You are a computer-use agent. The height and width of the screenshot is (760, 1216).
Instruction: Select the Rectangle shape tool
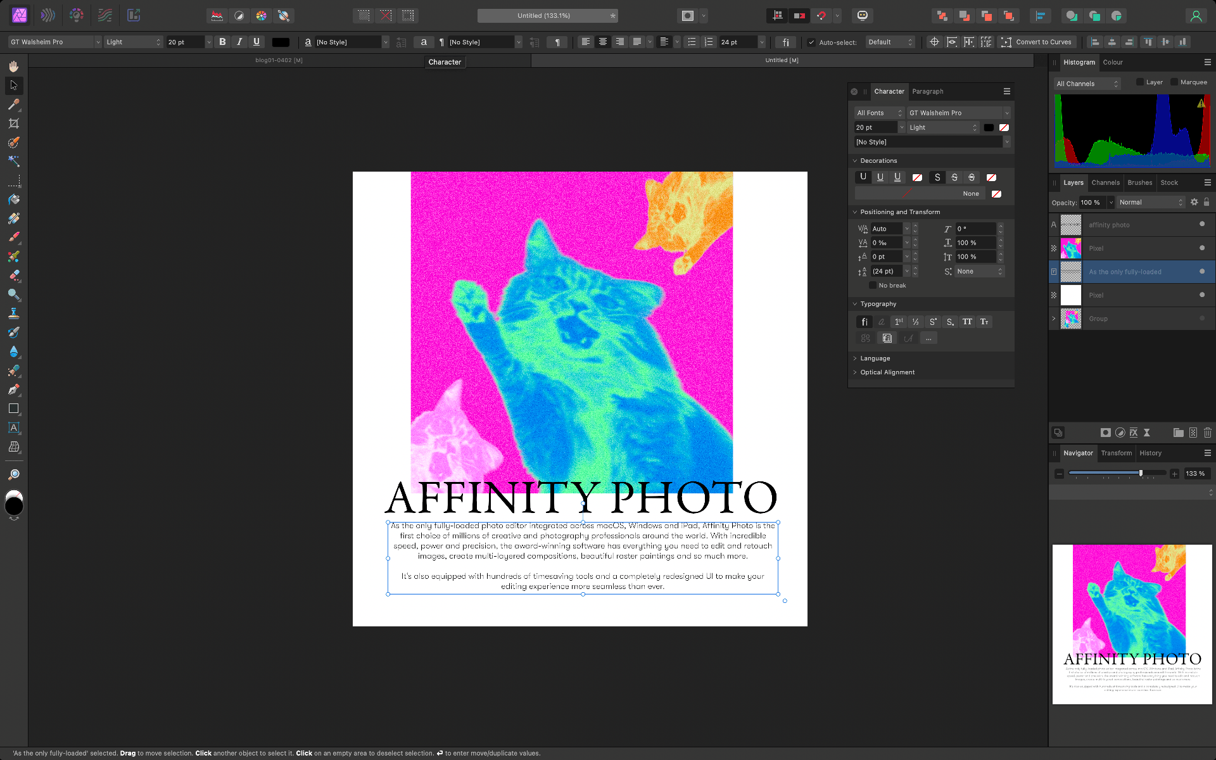[x=13, y=408]
